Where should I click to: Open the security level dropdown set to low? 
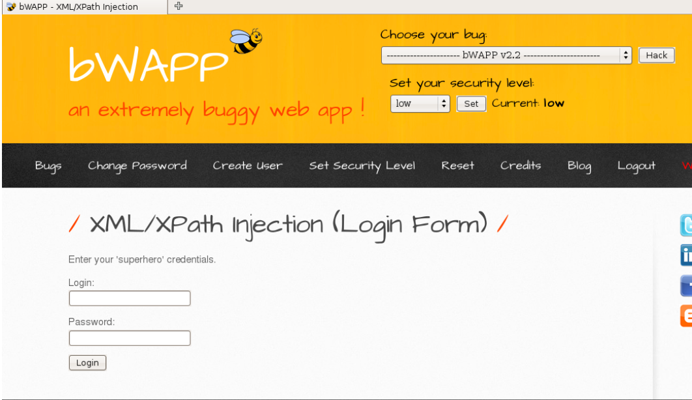(x=420, y=104)
